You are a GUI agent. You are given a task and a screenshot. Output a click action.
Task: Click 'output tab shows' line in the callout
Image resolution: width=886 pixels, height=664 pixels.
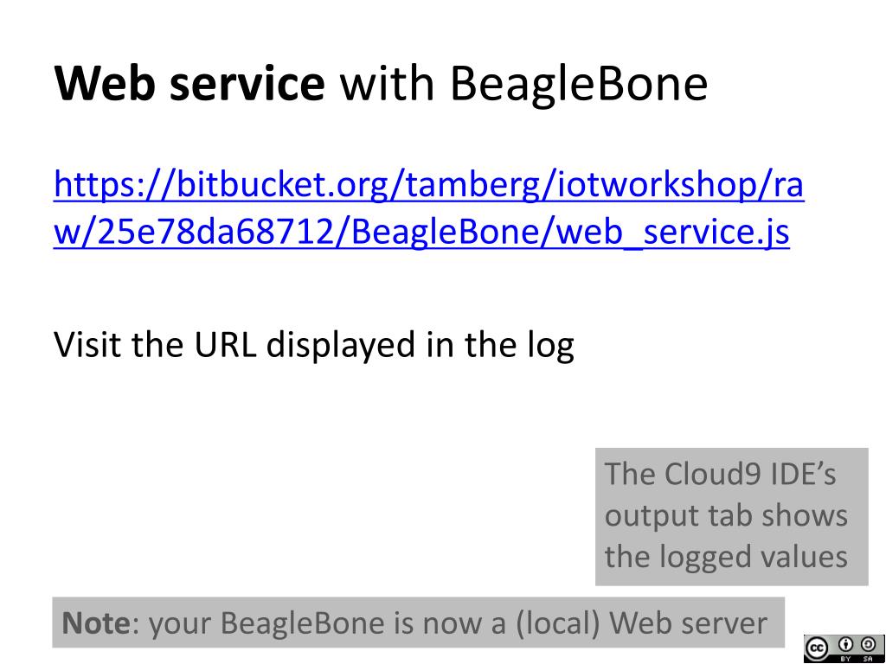tap(726, 515)
